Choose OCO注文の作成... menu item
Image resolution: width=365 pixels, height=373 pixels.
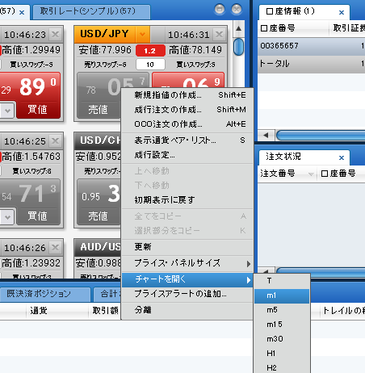pos(187,124)
